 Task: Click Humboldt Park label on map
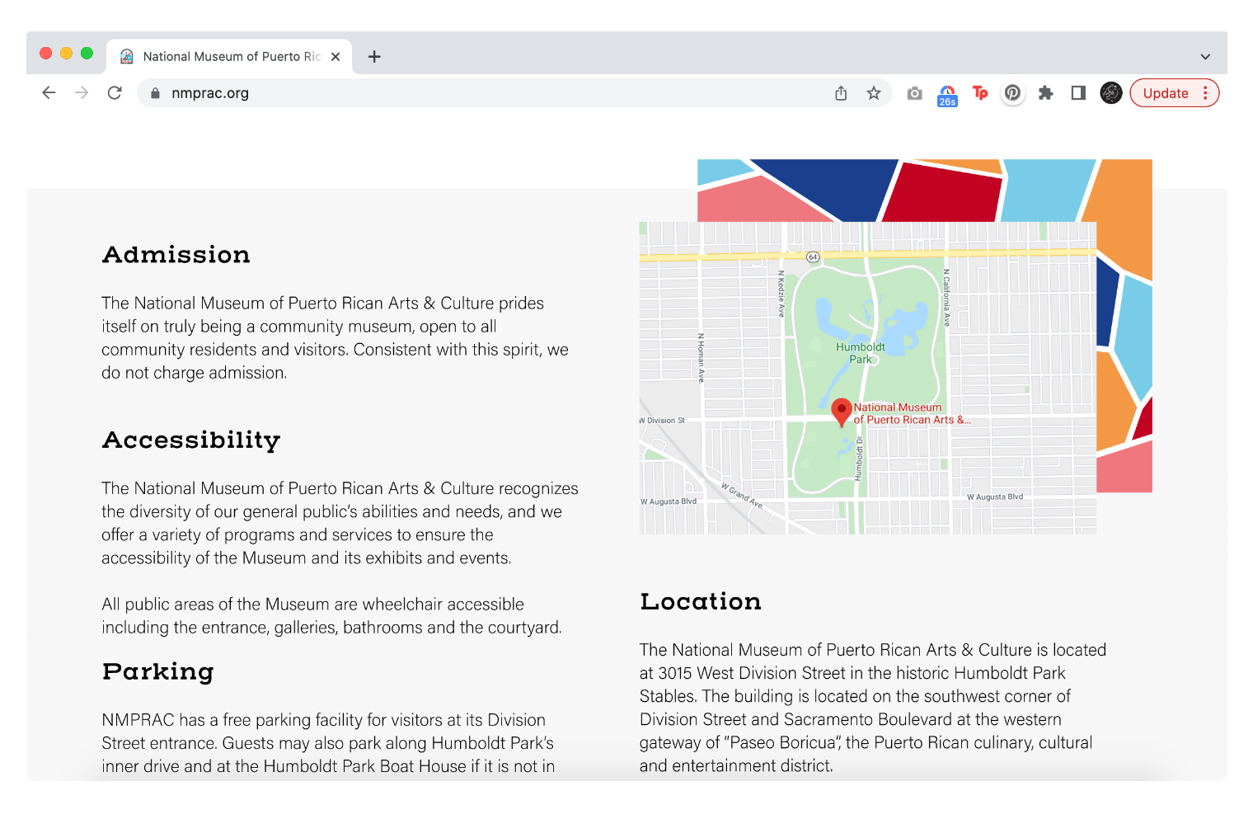[x=861, y=353]
